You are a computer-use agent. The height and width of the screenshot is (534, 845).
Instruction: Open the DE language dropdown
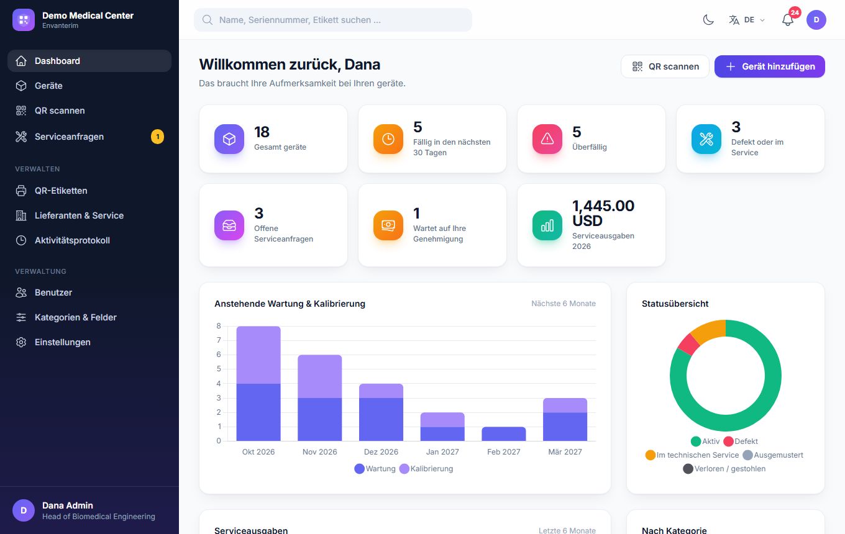(x=747, y=20)
